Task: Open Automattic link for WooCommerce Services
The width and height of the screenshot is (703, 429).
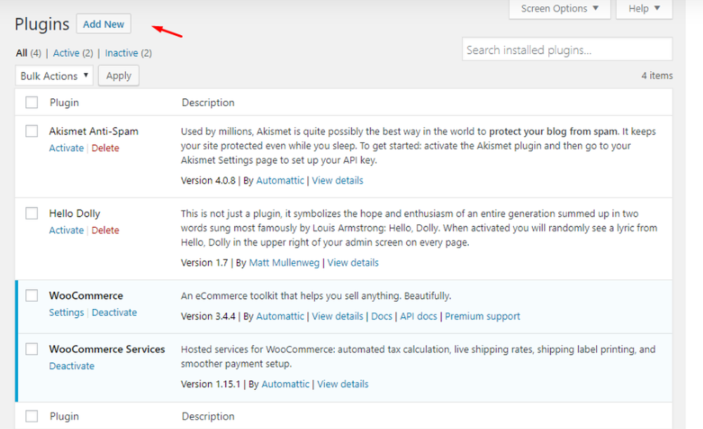Action: pos(285,384)
